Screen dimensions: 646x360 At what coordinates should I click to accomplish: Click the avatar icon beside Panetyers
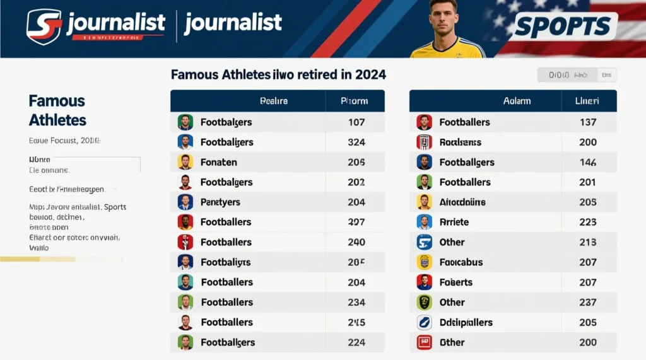pyautogui.click(x=185, y=202)
